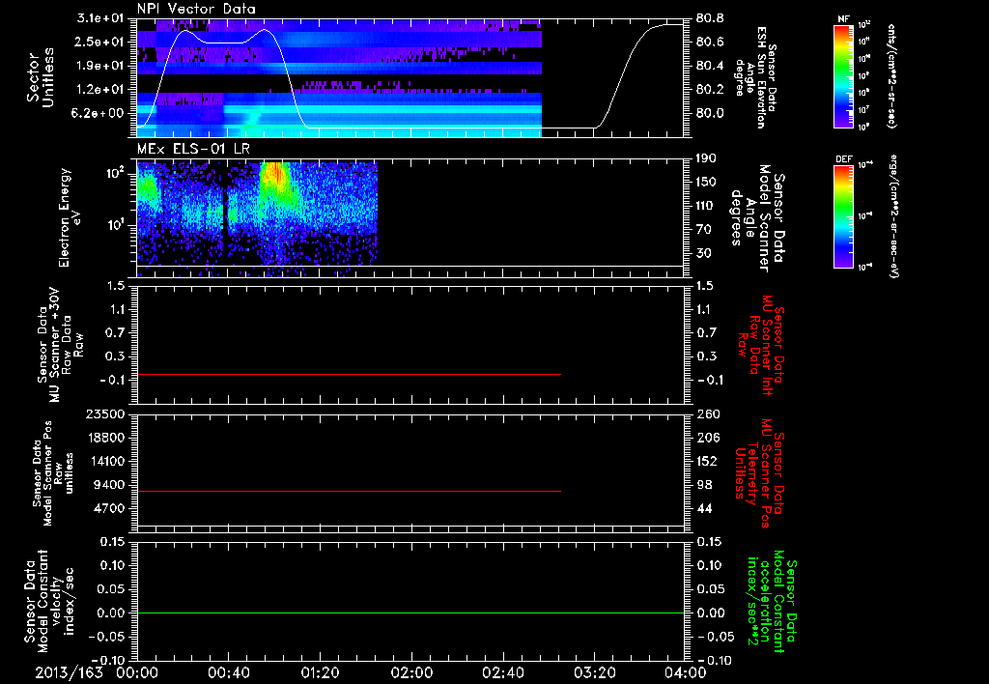Click the 110 scanner angle tick
The width and height of the screenshot is (989, 684).
[706, 206]
